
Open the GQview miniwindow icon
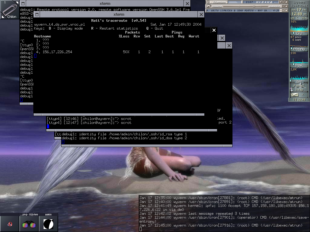point(29,224)
